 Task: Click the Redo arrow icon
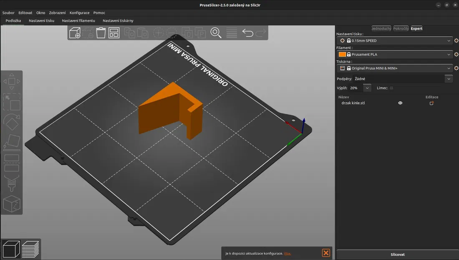(x=260, y=33)
